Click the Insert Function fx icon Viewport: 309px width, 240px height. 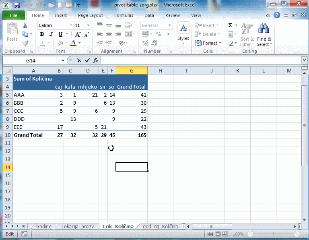[96, 60]
